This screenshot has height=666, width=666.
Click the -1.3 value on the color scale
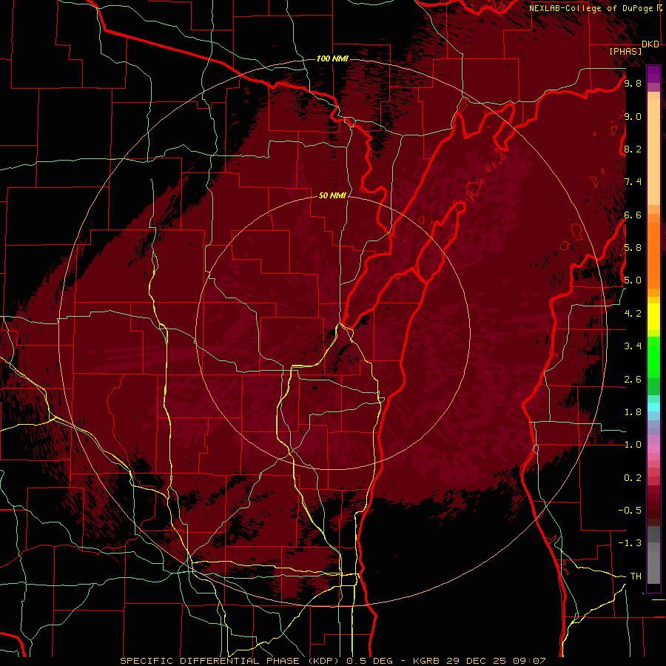[x=630, y=543]
